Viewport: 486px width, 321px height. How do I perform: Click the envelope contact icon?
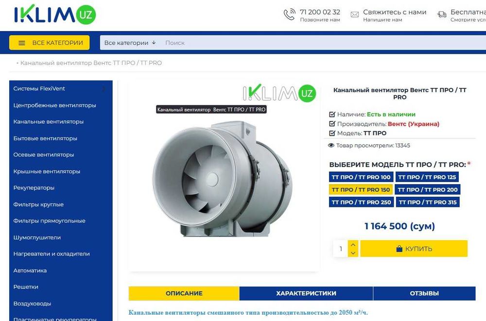355,15
